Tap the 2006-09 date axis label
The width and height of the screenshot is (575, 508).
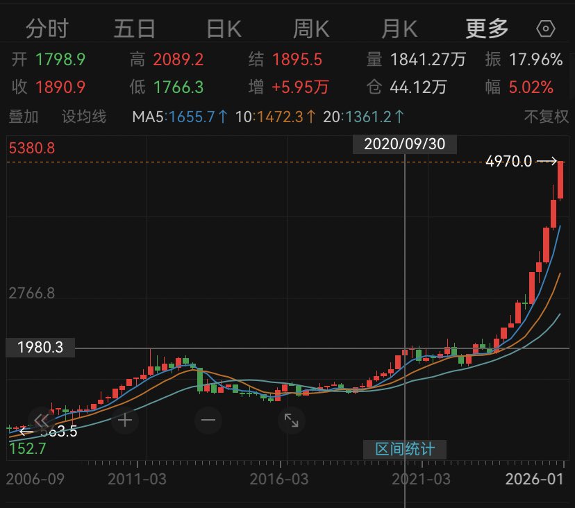pos(35,479)
